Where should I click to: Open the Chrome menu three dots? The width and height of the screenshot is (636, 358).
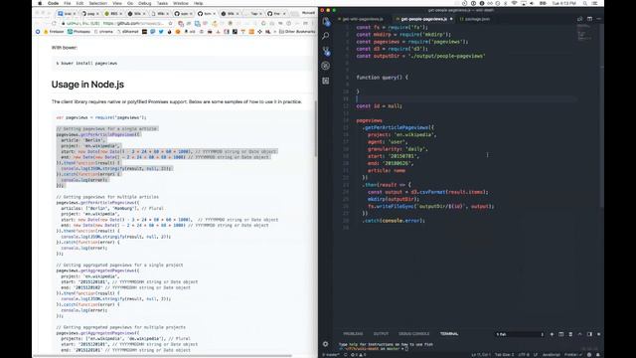[314, 23]
